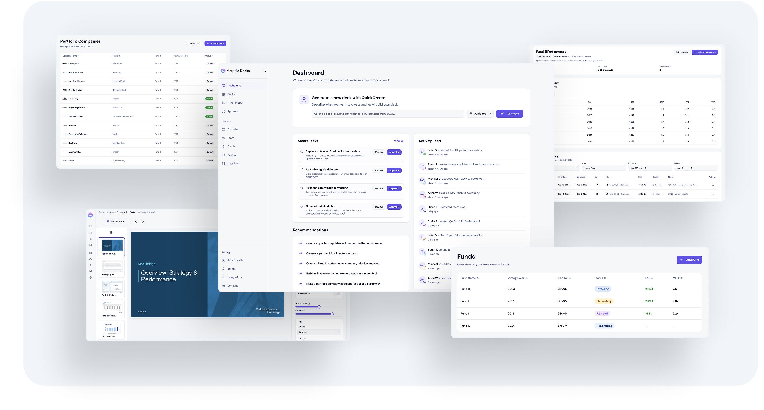Click View All in Smart Tasks

(x=399, y=141)
